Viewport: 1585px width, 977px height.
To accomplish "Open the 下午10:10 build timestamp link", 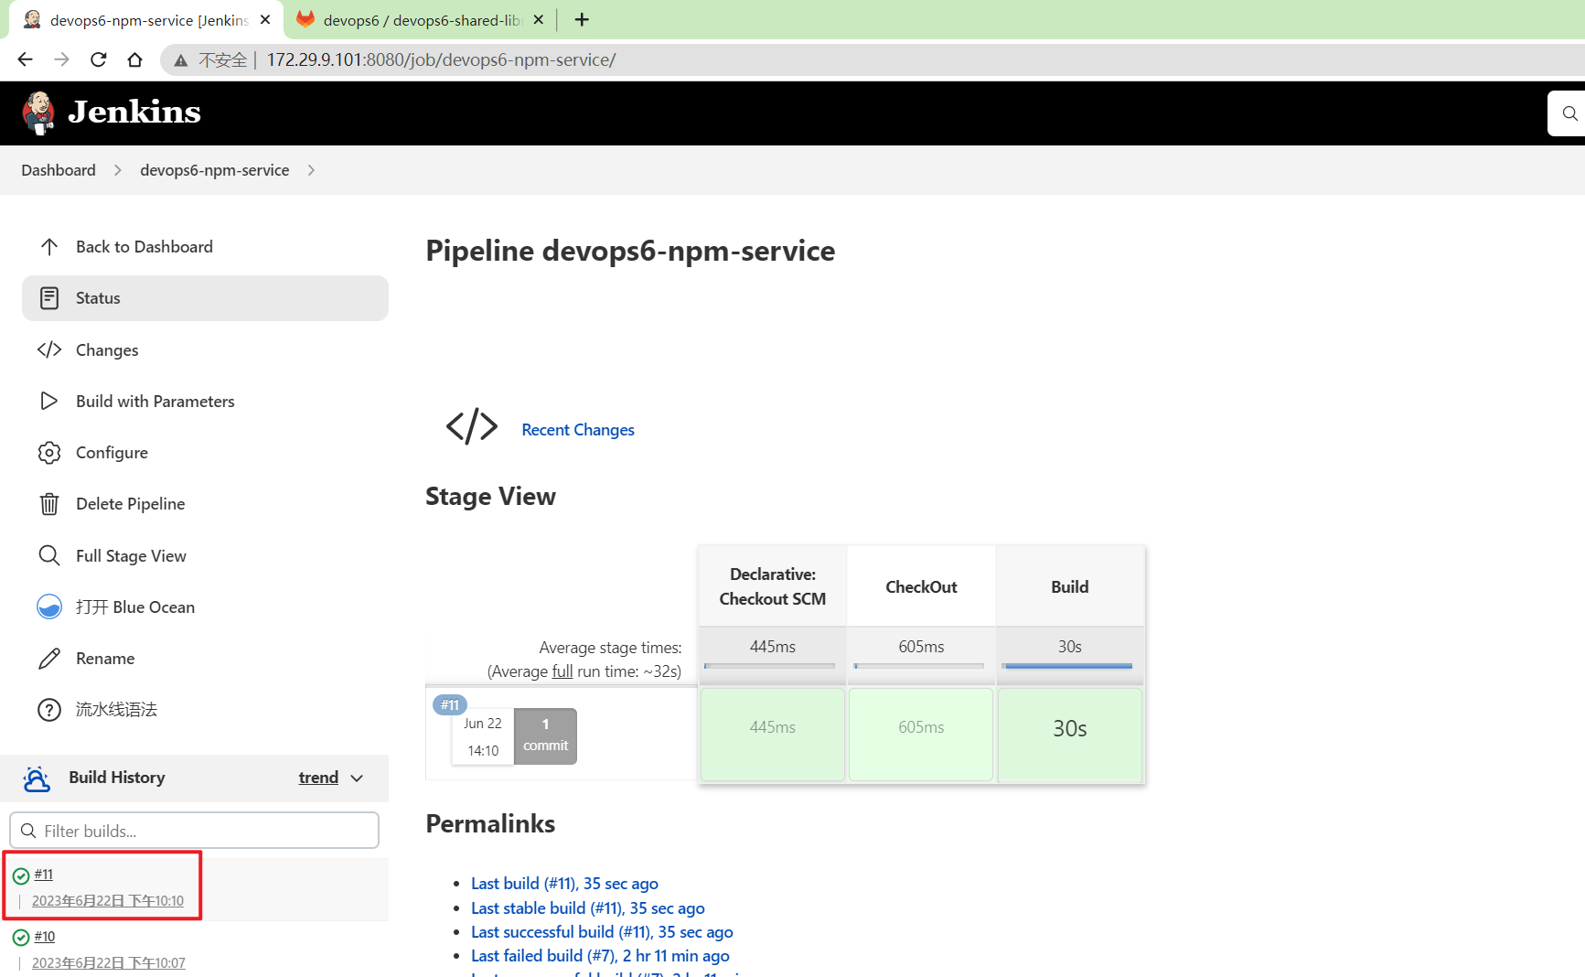I will [x=108, y=901].
